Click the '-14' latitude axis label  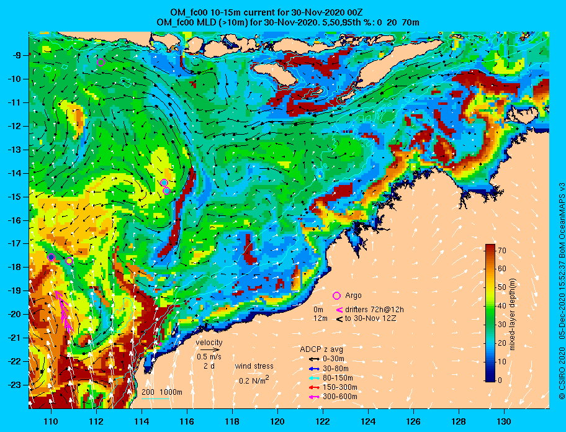pyautogui.click(x=14, y=173)
